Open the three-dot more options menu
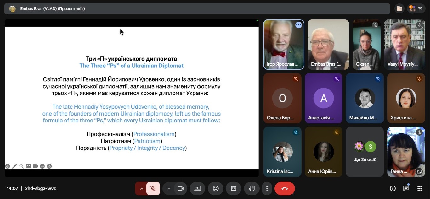The image size is (430, 199). [x=267, y=188]
